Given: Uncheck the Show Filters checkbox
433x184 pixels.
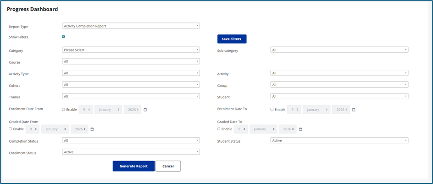Looking at the screenshot, I should pos(63,37).
